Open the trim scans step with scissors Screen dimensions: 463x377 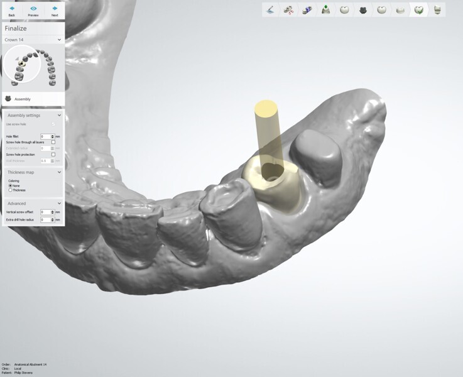(x=288, y=10)
